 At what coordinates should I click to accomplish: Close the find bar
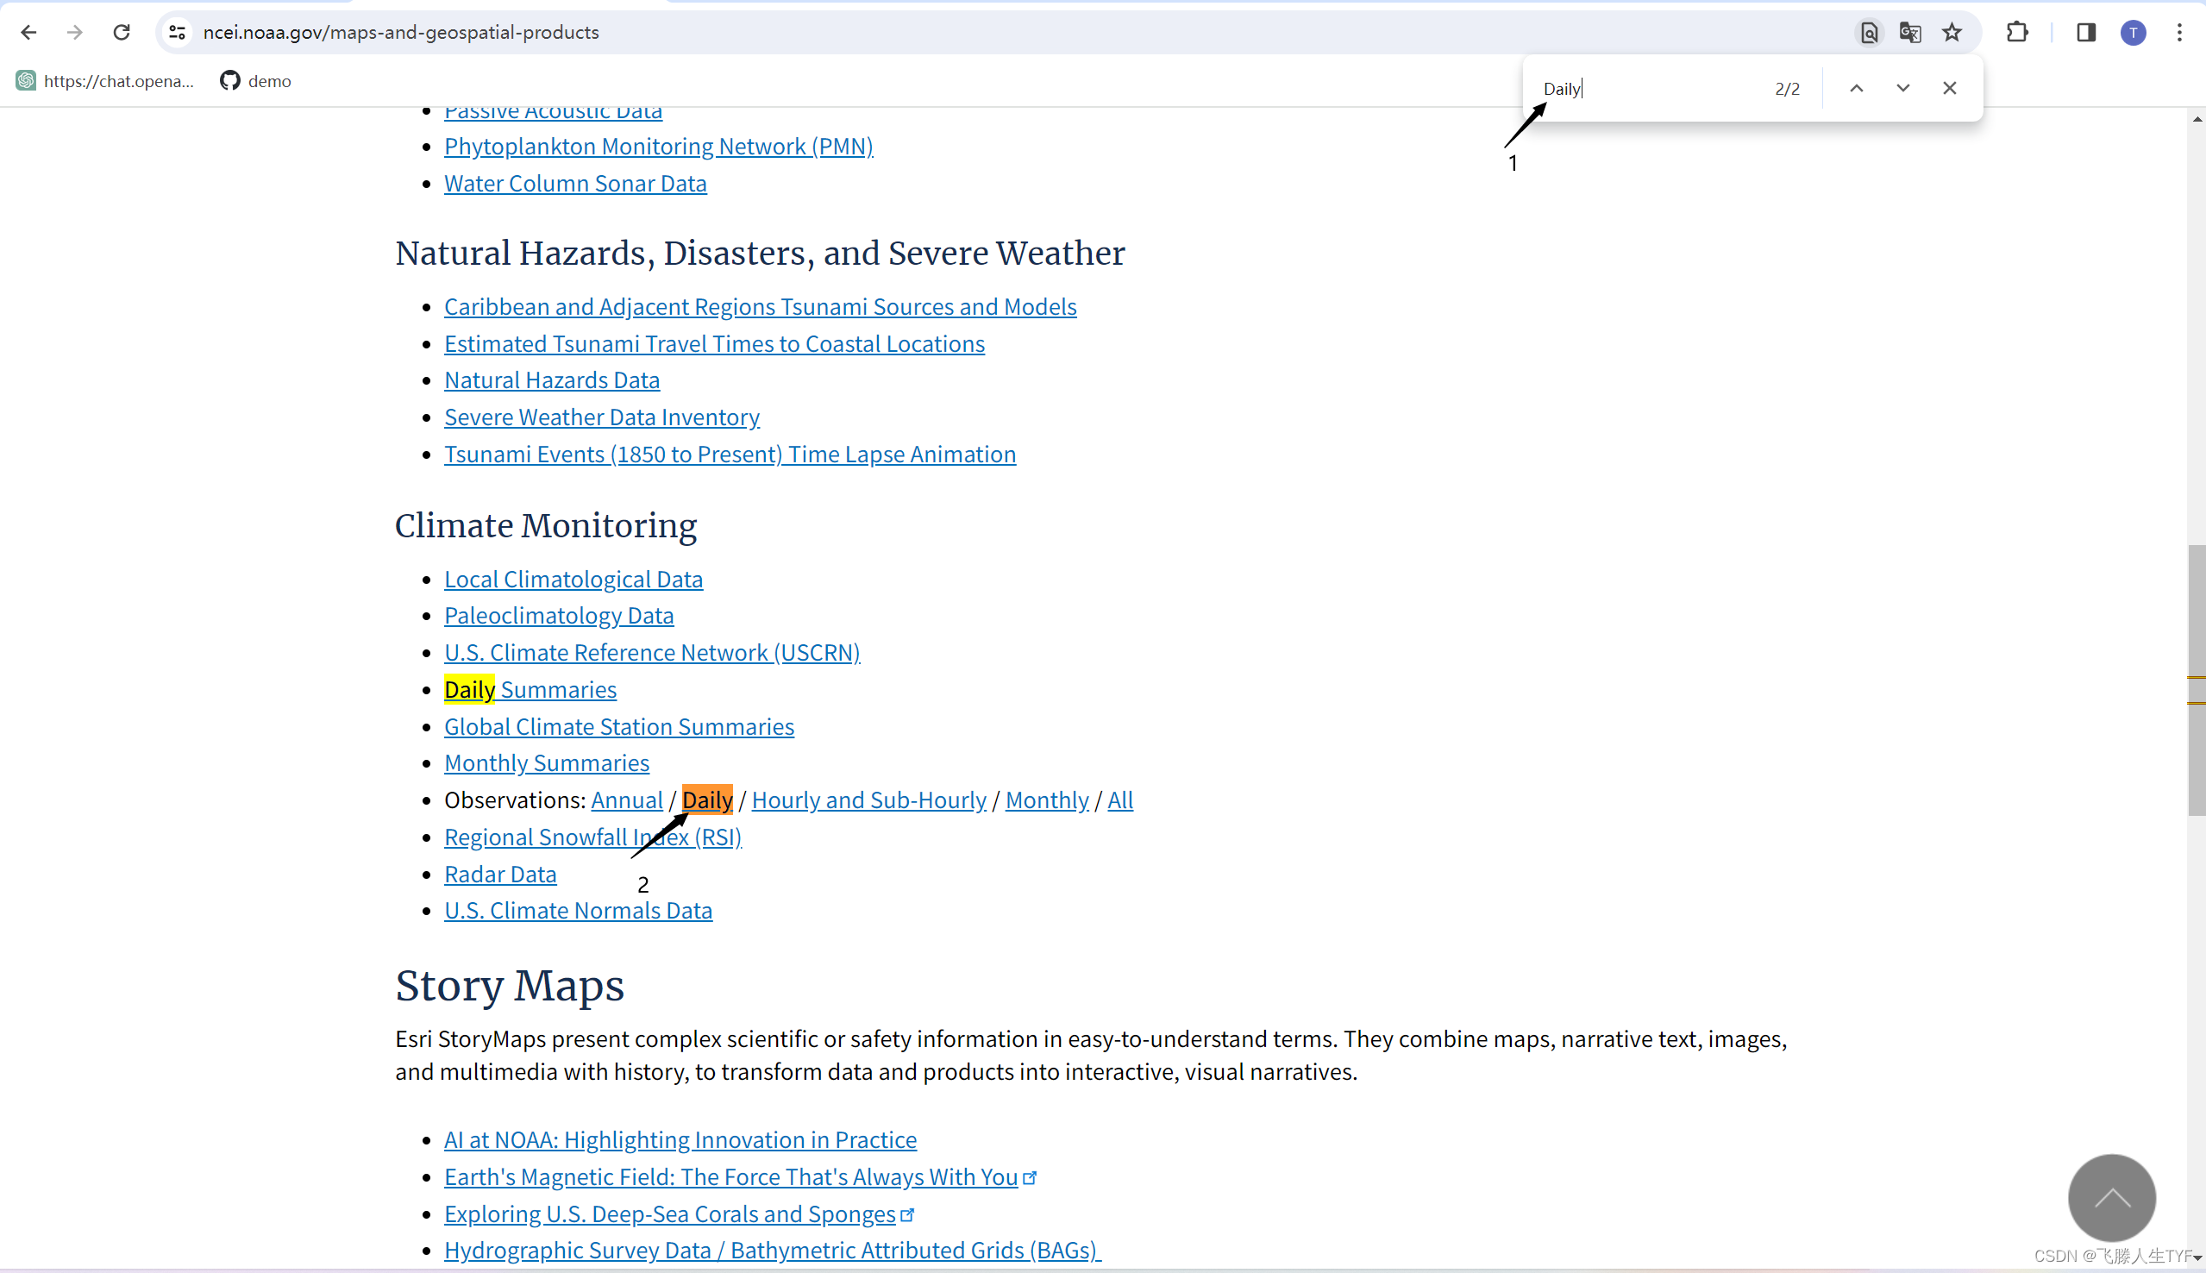point(1949,88)
